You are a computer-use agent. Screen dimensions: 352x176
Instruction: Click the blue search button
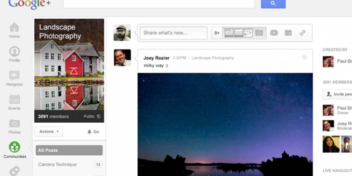pos(273,4)
